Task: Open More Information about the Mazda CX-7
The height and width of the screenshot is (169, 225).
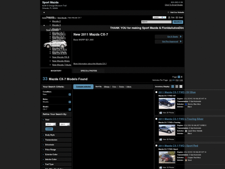Action: [x=90, y=64]
